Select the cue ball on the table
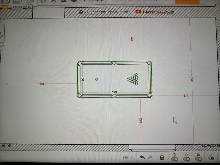This screenshot has height=165, width=220. pyautogui.click(x=96, y=79)
